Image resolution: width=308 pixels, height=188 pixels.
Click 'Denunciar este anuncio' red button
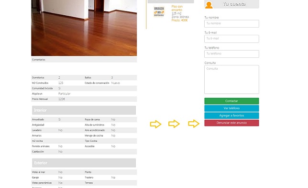[x=231, y=123]
